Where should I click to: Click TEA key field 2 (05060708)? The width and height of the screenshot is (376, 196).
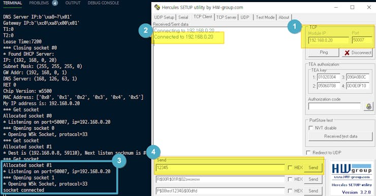coord(329,85)
